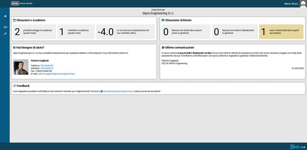Open the -4.0 ore ancora a disposizione card
Viewport: 307px width, 150px height.
(125, 32)
